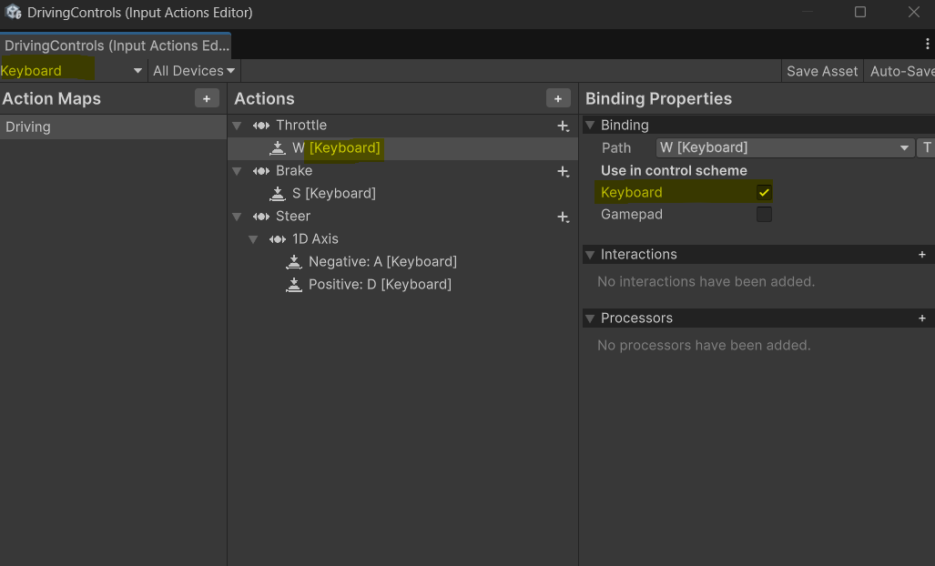The image size is (935, 566).
Task: Click the Save Asset button
Action: [822, 71]
